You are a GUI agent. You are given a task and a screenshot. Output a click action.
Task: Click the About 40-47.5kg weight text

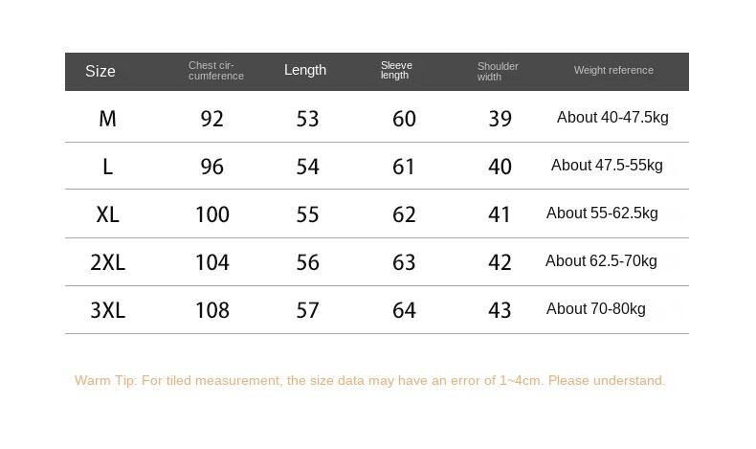pos(612,118)
